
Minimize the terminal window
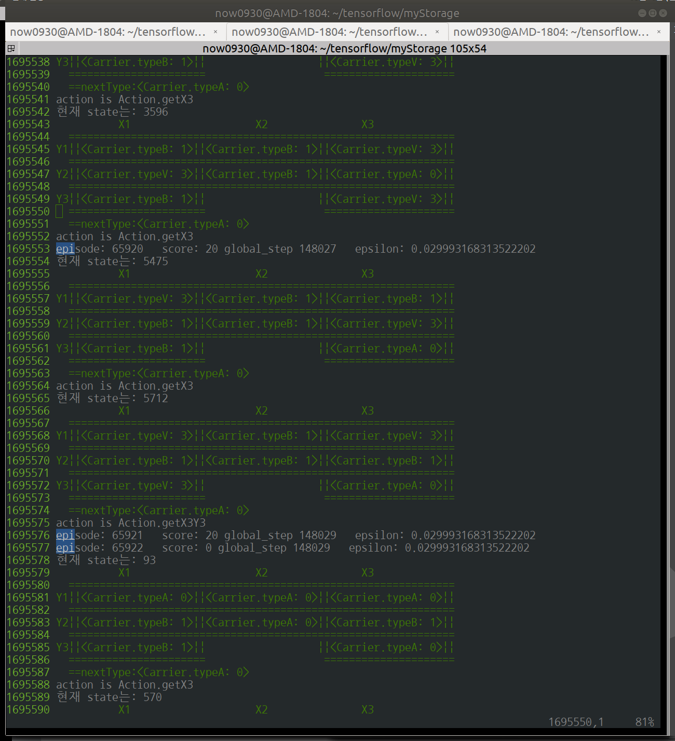pyautogui.click(x=642, y=13)
